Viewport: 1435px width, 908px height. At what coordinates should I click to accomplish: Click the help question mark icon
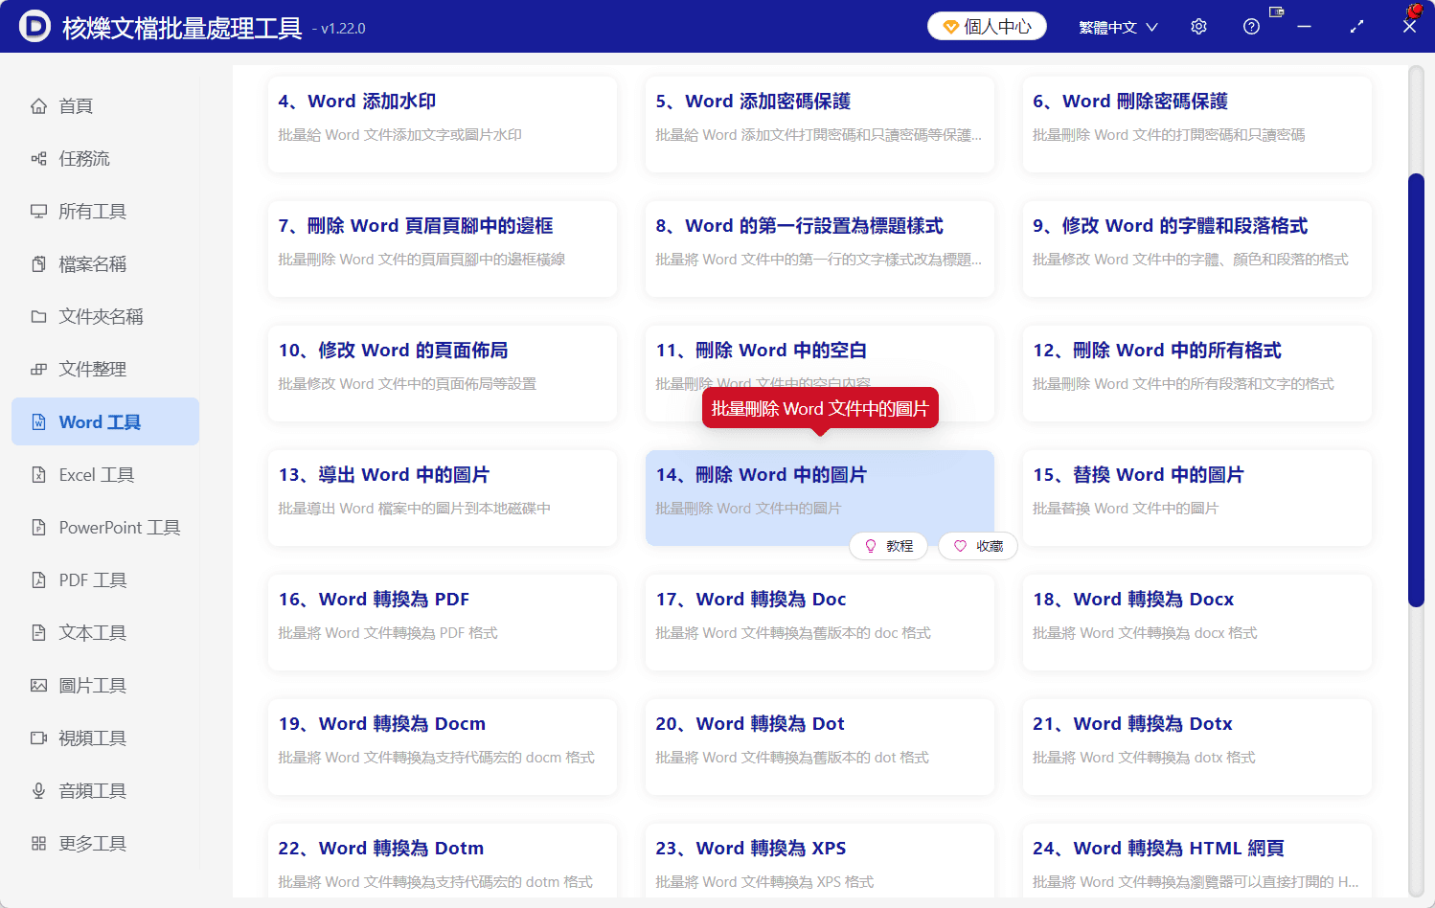1251,26
